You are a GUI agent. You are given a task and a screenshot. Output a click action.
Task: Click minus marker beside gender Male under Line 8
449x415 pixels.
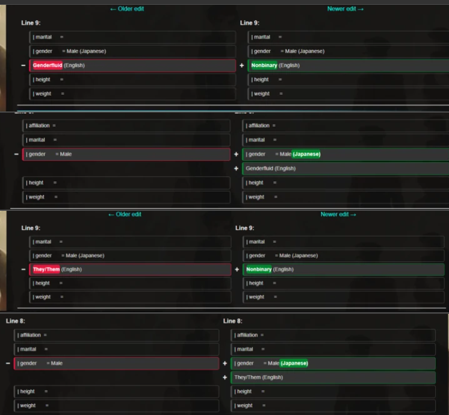(8, 363)
